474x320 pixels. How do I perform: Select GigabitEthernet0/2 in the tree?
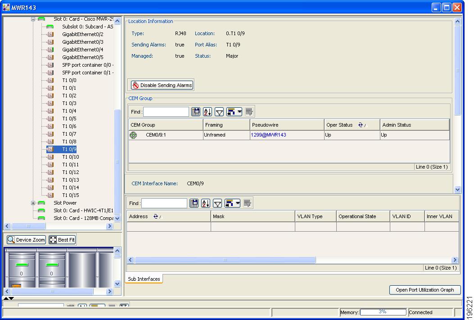tap(82, 35)
